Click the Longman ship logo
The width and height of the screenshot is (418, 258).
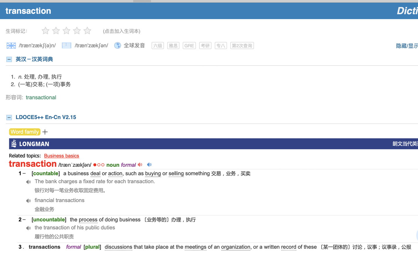point(13,143)
